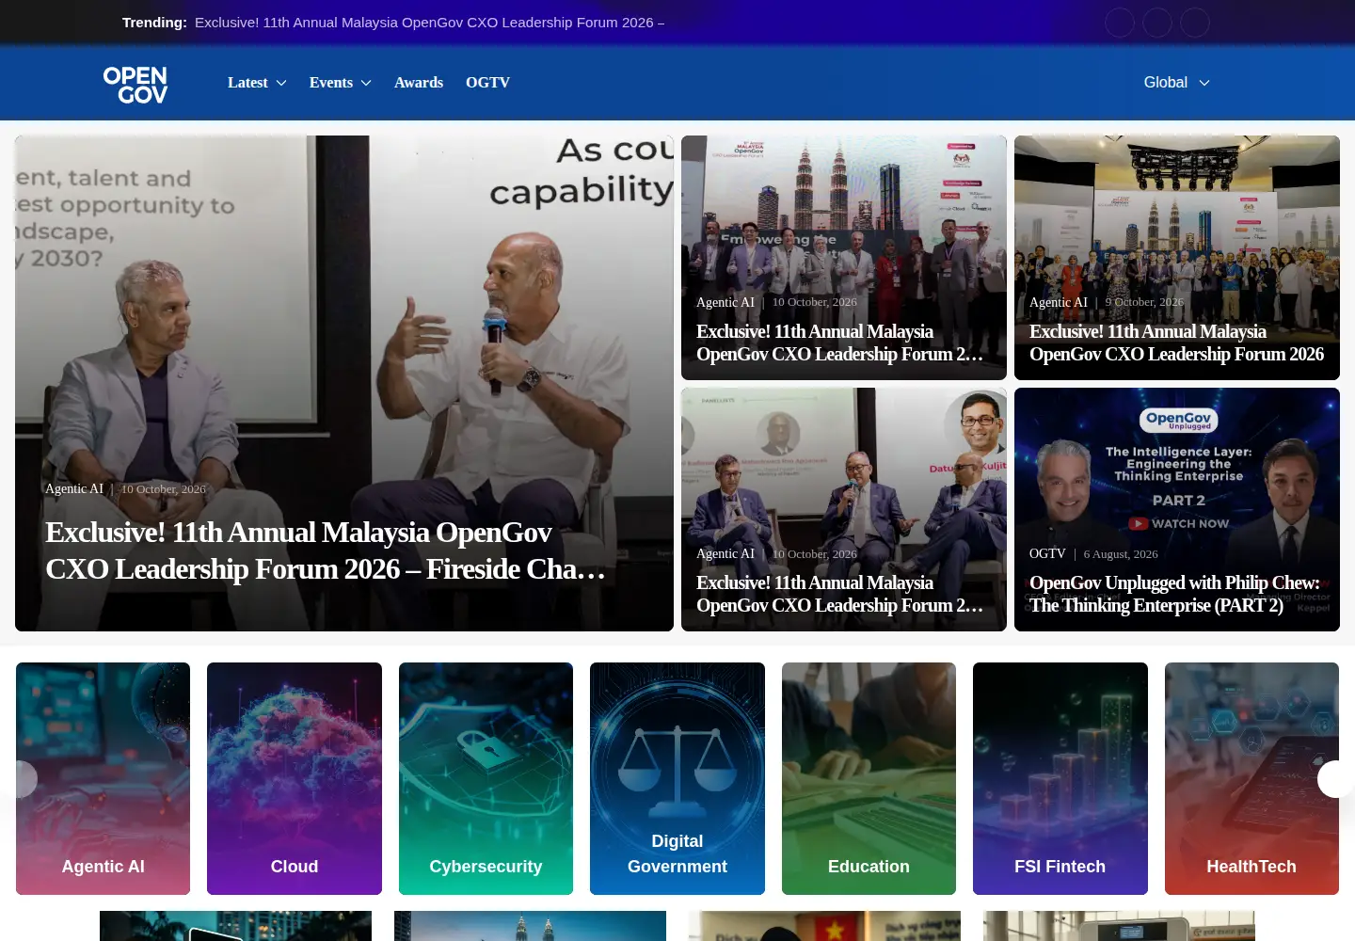Click the OpenGov logo

(x=135, y=84)
